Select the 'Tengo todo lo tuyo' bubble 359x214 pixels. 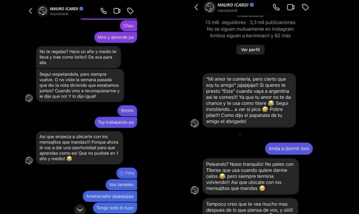coord(115,208)
